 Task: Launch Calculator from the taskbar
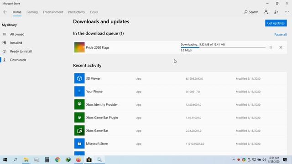[x=47, y=160]
